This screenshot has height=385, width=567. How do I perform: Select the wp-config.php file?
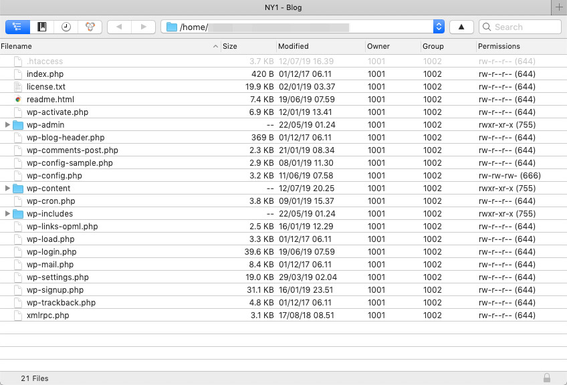click(x=54, y=176)
